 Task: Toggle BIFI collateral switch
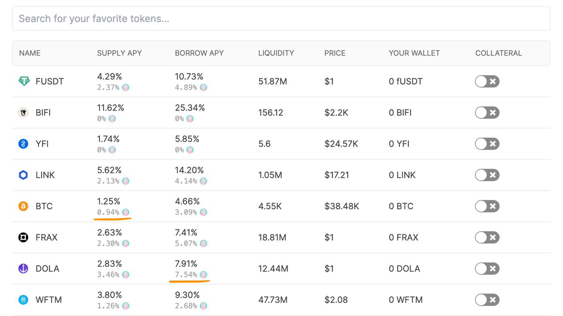point(487,113)
